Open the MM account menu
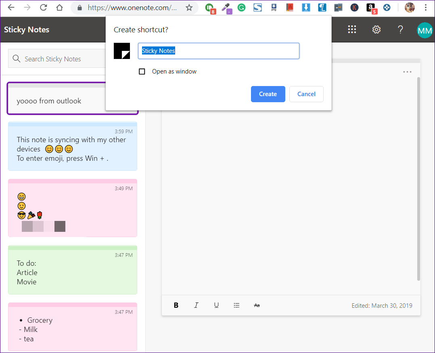435x353 pixels. tap(425, 30)
